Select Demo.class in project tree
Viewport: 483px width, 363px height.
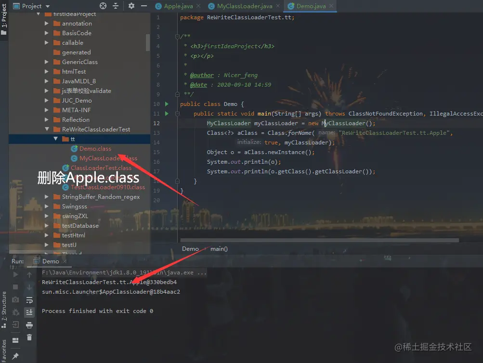(x=95, y=149)
